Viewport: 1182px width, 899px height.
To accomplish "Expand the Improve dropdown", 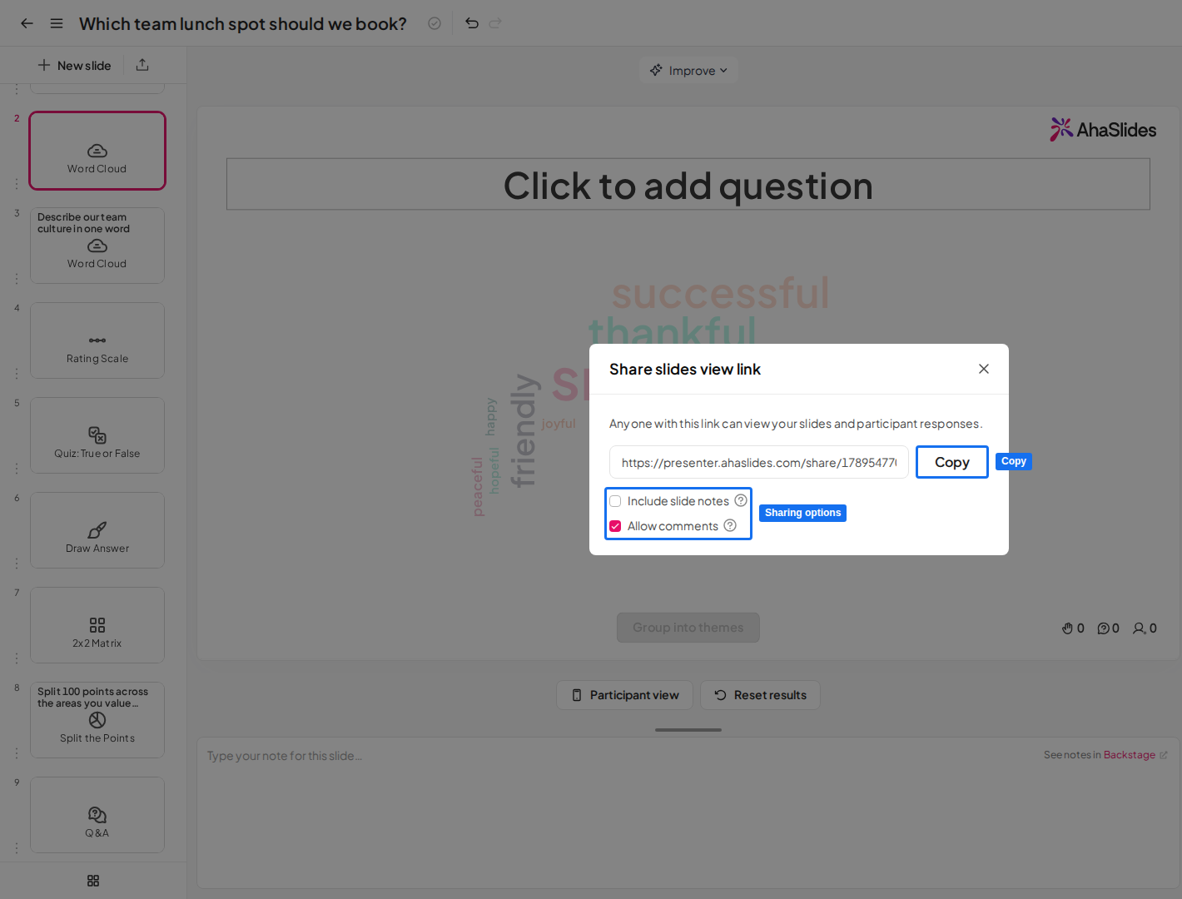I will click(x=688, y=71).
